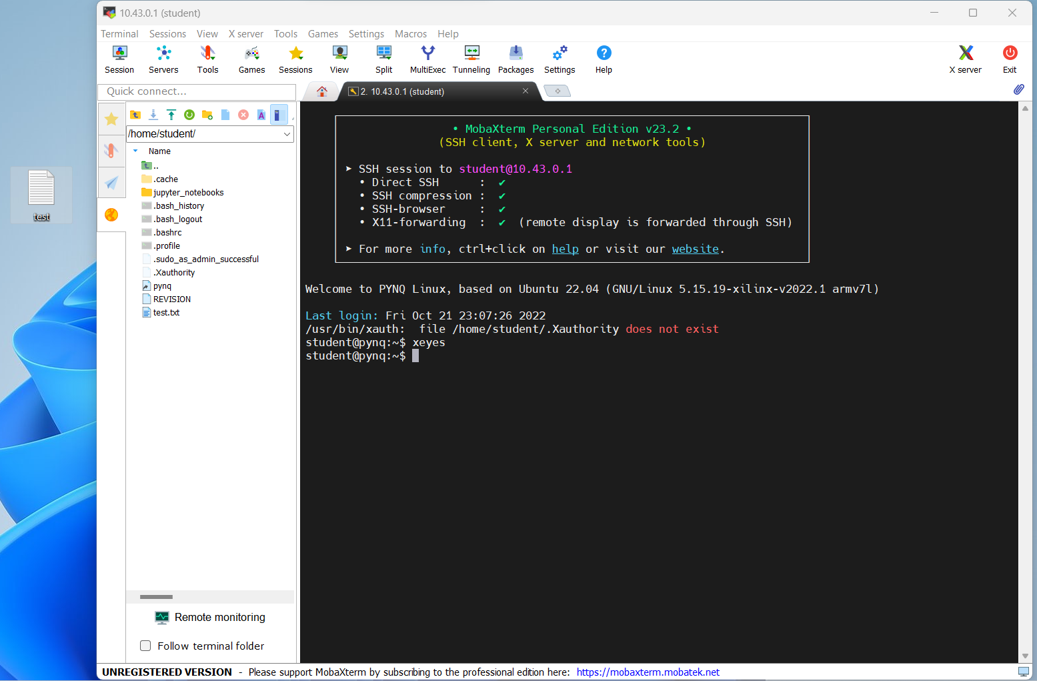The image size is (1037, 681).
Task: Collapse the Name column sort arrow
Action: pos(135,151)
